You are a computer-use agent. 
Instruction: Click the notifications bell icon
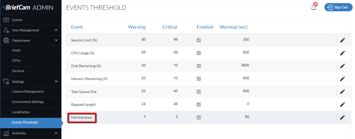[x=314, y=7]
